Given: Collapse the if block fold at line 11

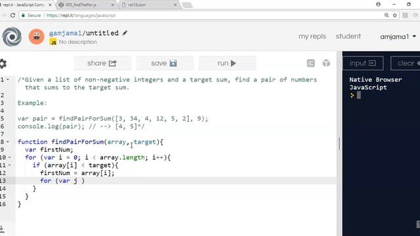Looking at the screenshot, I should pyautogui.click(x=9, y=165).
